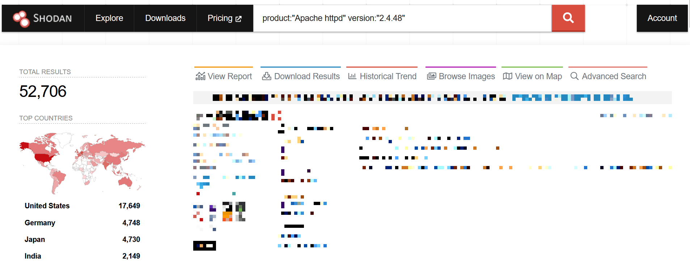The width and height of the screenshot is (690, 264).
Task: Filter results by Germany
Action: point(40,223)
